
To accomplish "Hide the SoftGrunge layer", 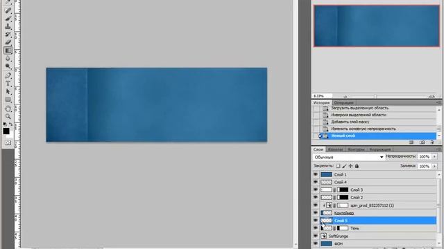I will [x=316, y=236].
